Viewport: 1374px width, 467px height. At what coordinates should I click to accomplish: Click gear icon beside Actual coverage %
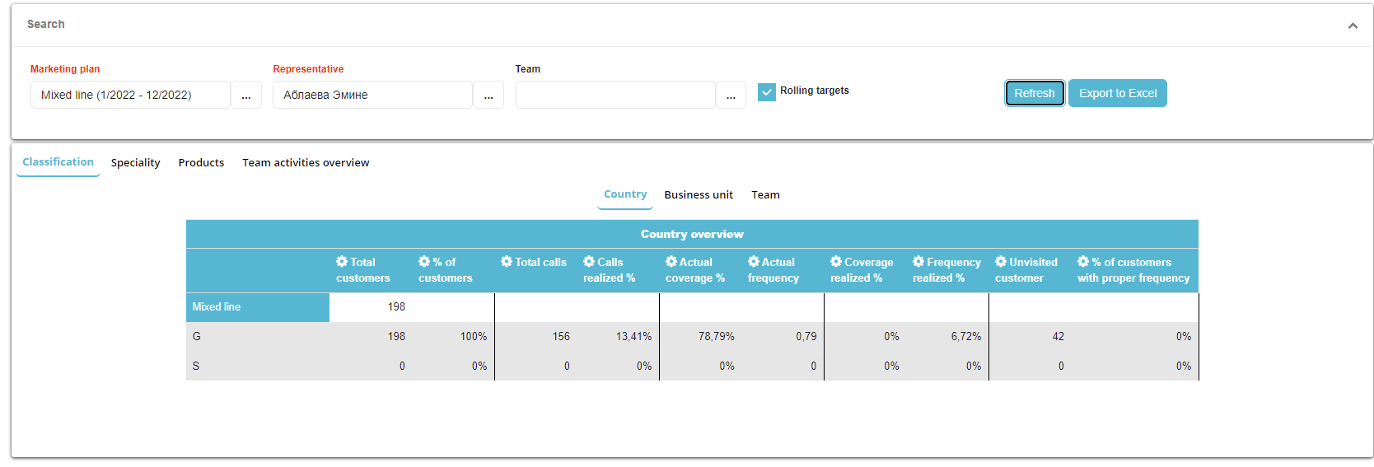click(671, 262)
